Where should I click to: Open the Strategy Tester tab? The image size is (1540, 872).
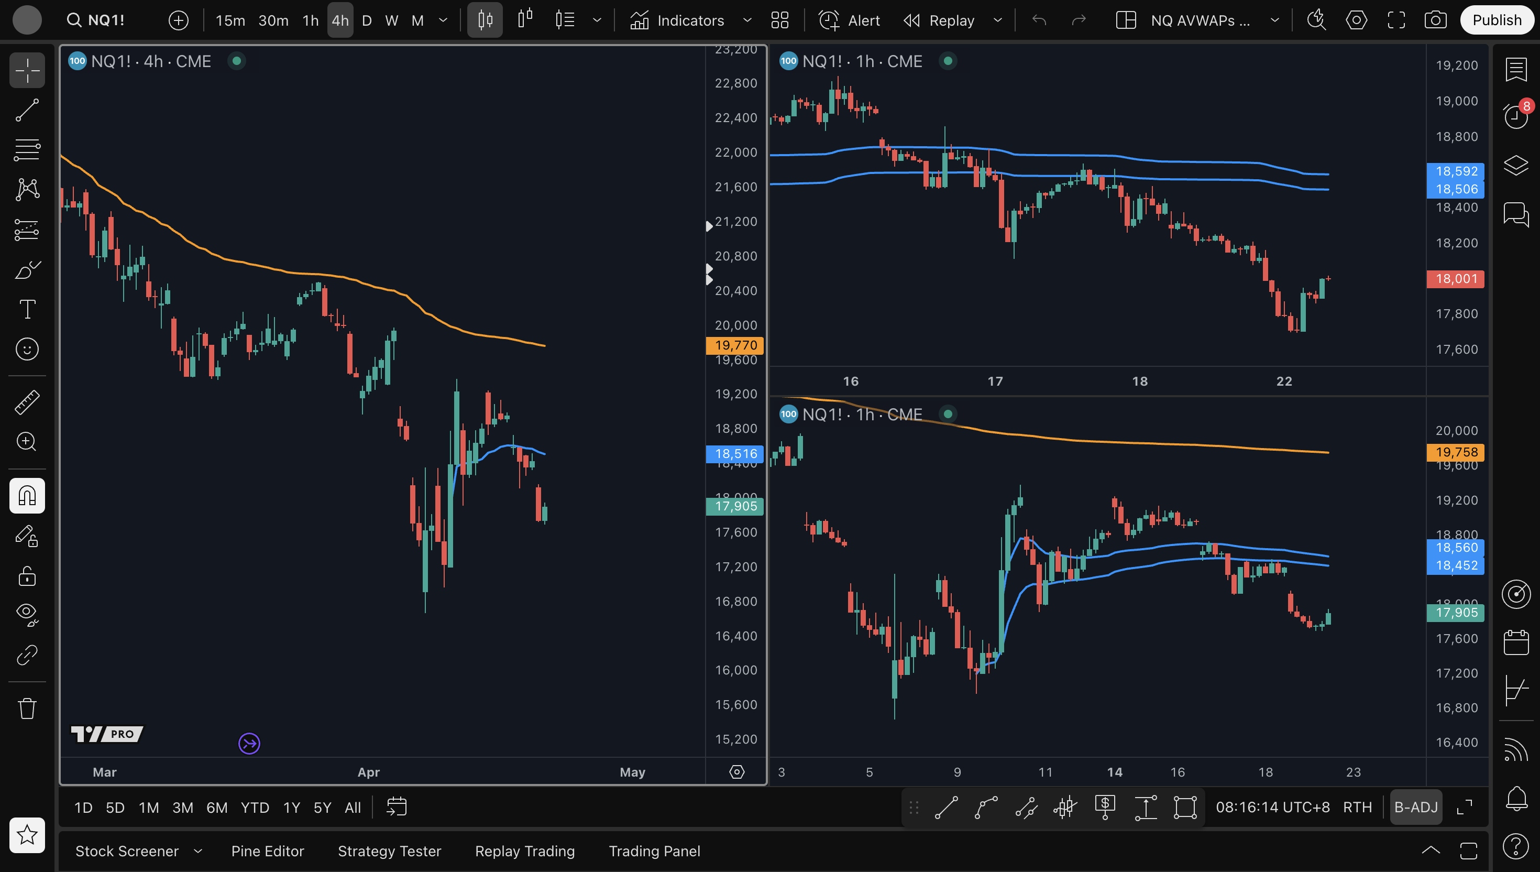tap(389, 851)
